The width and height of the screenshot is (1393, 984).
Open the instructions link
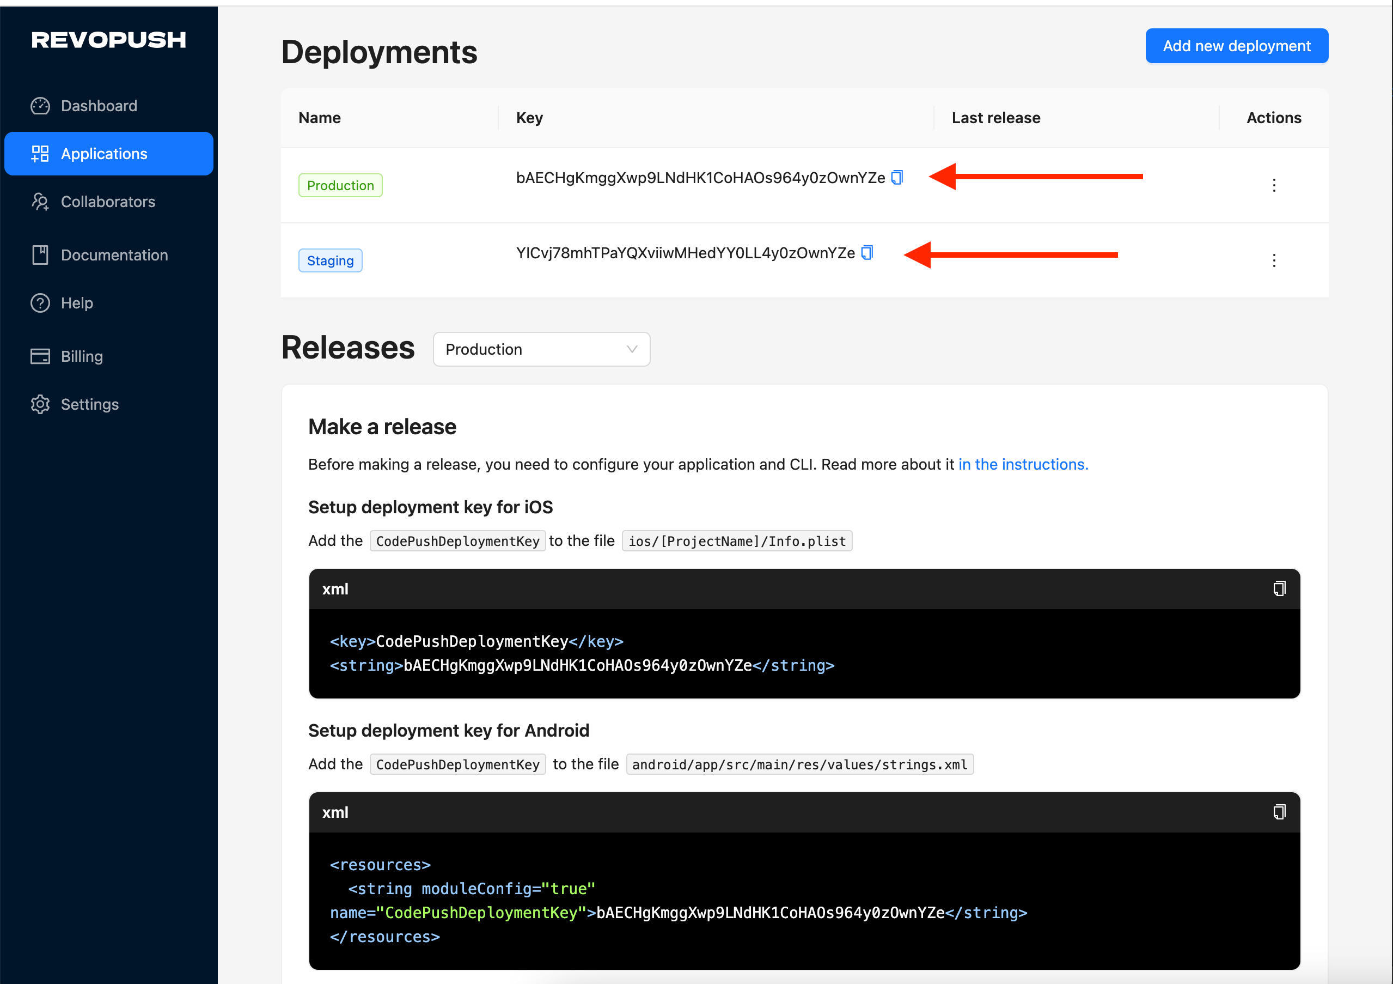(1023, 464)
